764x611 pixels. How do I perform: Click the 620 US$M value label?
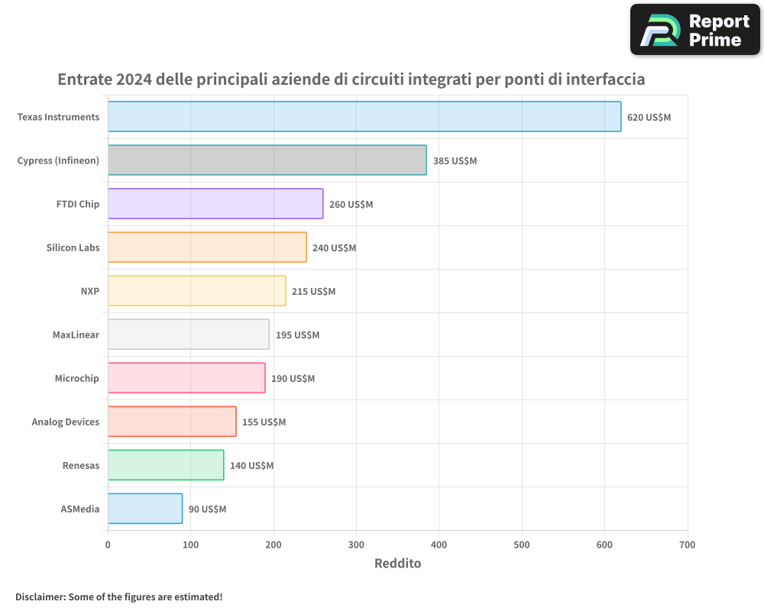[x=649, y=118]
